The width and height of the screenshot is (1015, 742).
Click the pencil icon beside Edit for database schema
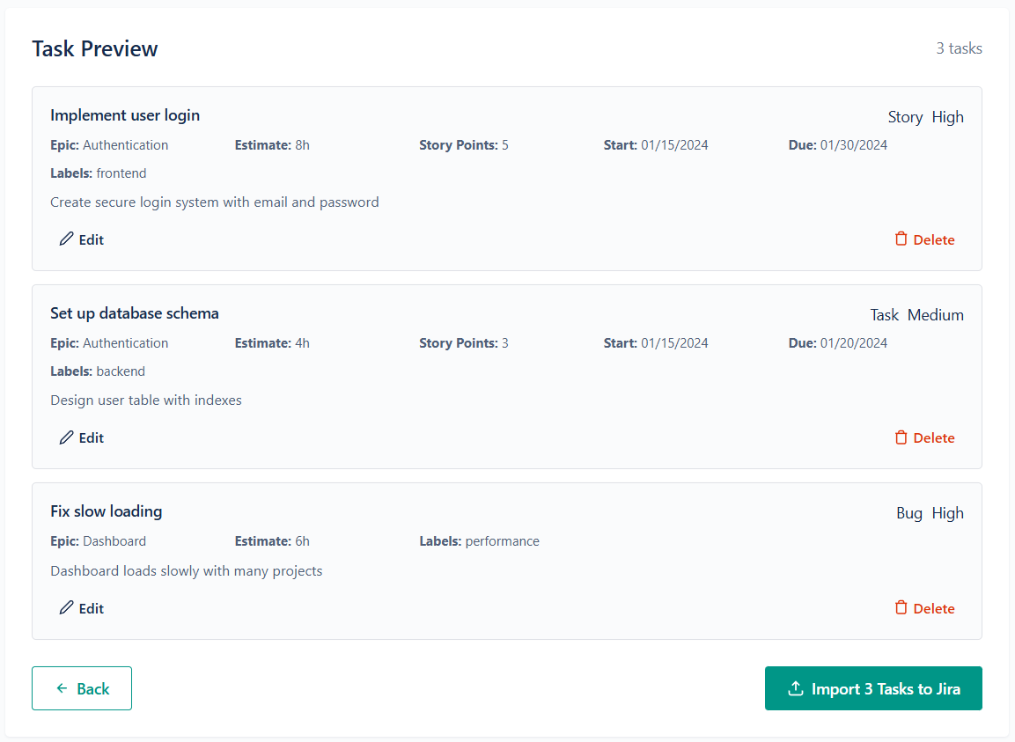click(65, 437)
